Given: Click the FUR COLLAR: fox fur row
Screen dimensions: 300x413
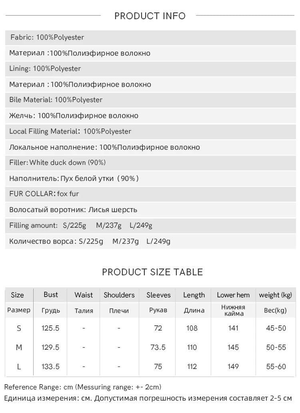Looking at the screenshot, I should 150,194.
